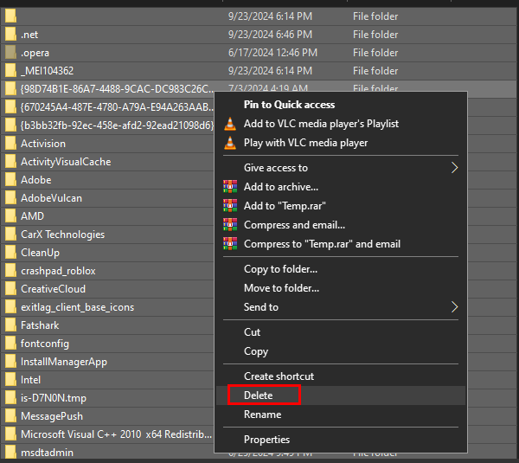Click the crashpad_roblox folder name
The height and width of the screenshot is (463, 519).
(x=58, y=271)
